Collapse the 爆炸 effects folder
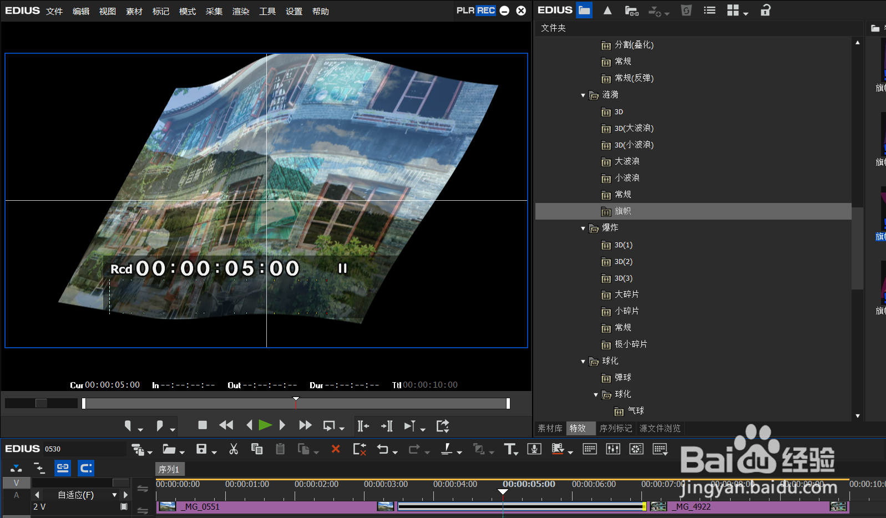The height and width of the screenshot is (518, 886). tap(583, 228)
